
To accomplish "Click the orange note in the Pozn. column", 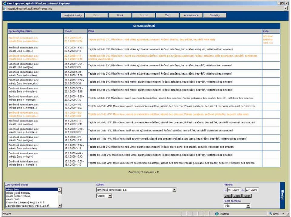I will [268, 39].
